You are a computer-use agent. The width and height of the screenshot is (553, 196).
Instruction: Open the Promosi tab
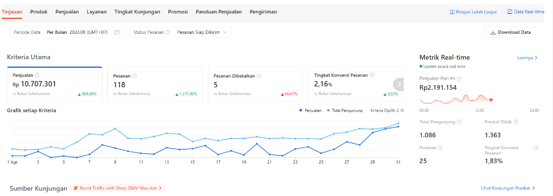pos(178,12)
